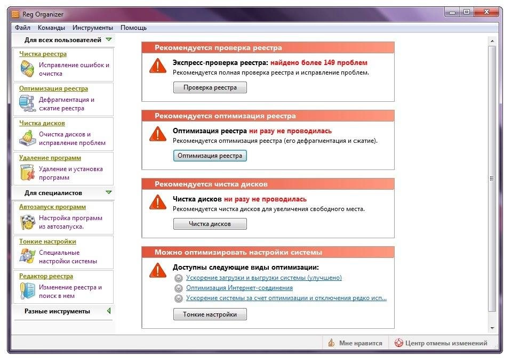Open the Удаление программ sidebar link
The height and width of the screenshot is (364, 512).
pos(50,158)
